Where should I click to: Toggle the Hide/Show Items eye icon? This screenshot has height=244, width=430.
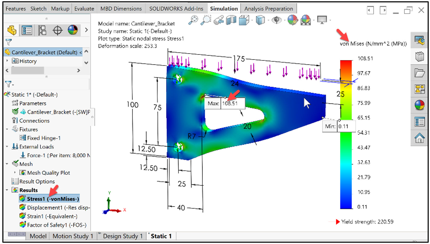[x=277, y=20]
